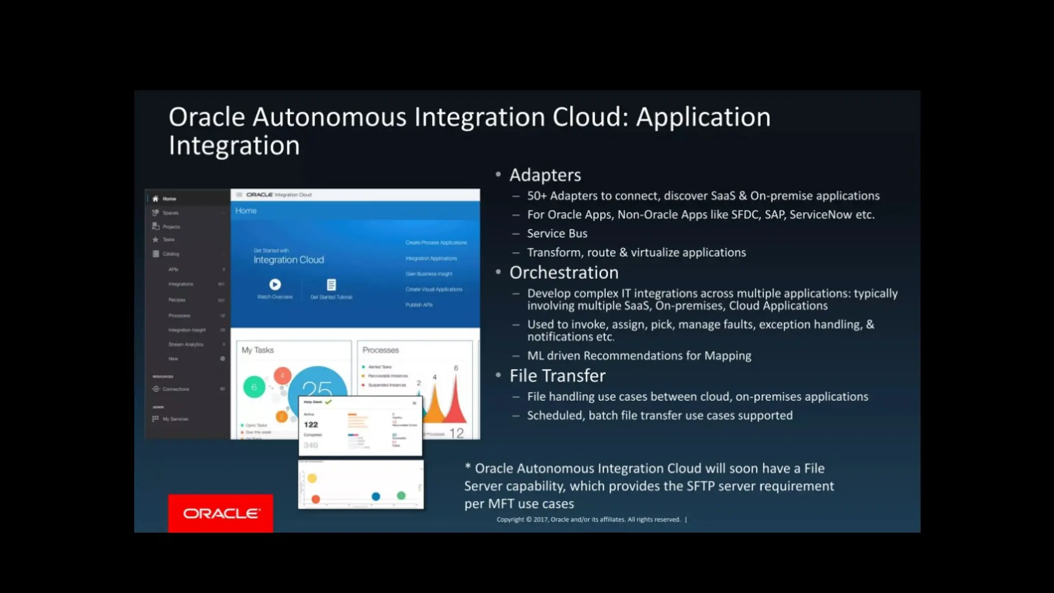Select Stream Analytics in the sidebar
The image size is (1054, 593).
[x=186, y=344]
